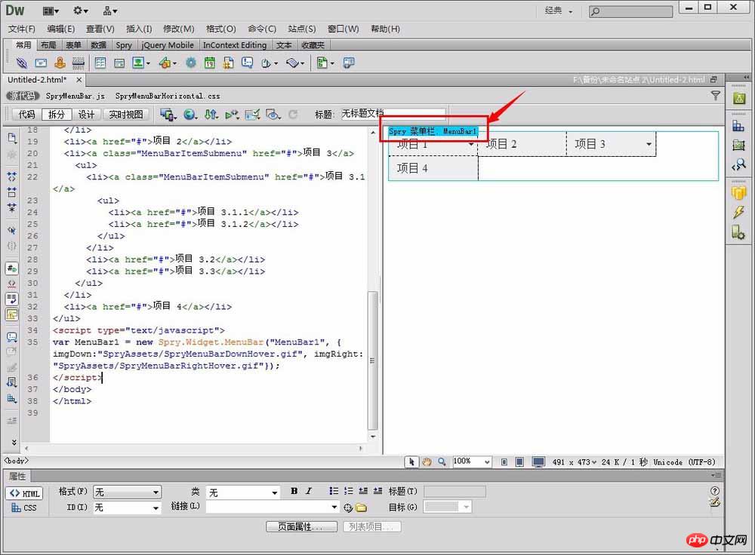
Task: Click the desktop window size icon
Action: point(538,462)
